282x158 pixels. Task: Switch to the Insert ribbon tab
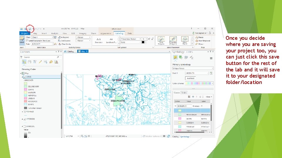point(44,33)
